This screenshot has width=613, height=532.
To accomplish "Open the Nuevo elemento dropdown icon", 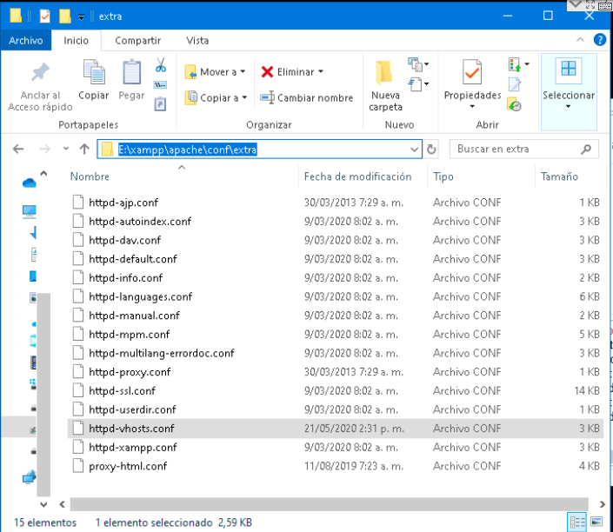I will tap(418, 64).
